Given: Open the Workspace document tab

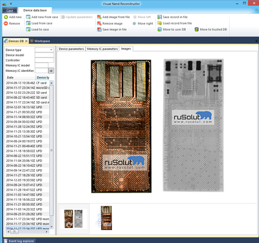Looking at the screenshot, I should point(40,41).
